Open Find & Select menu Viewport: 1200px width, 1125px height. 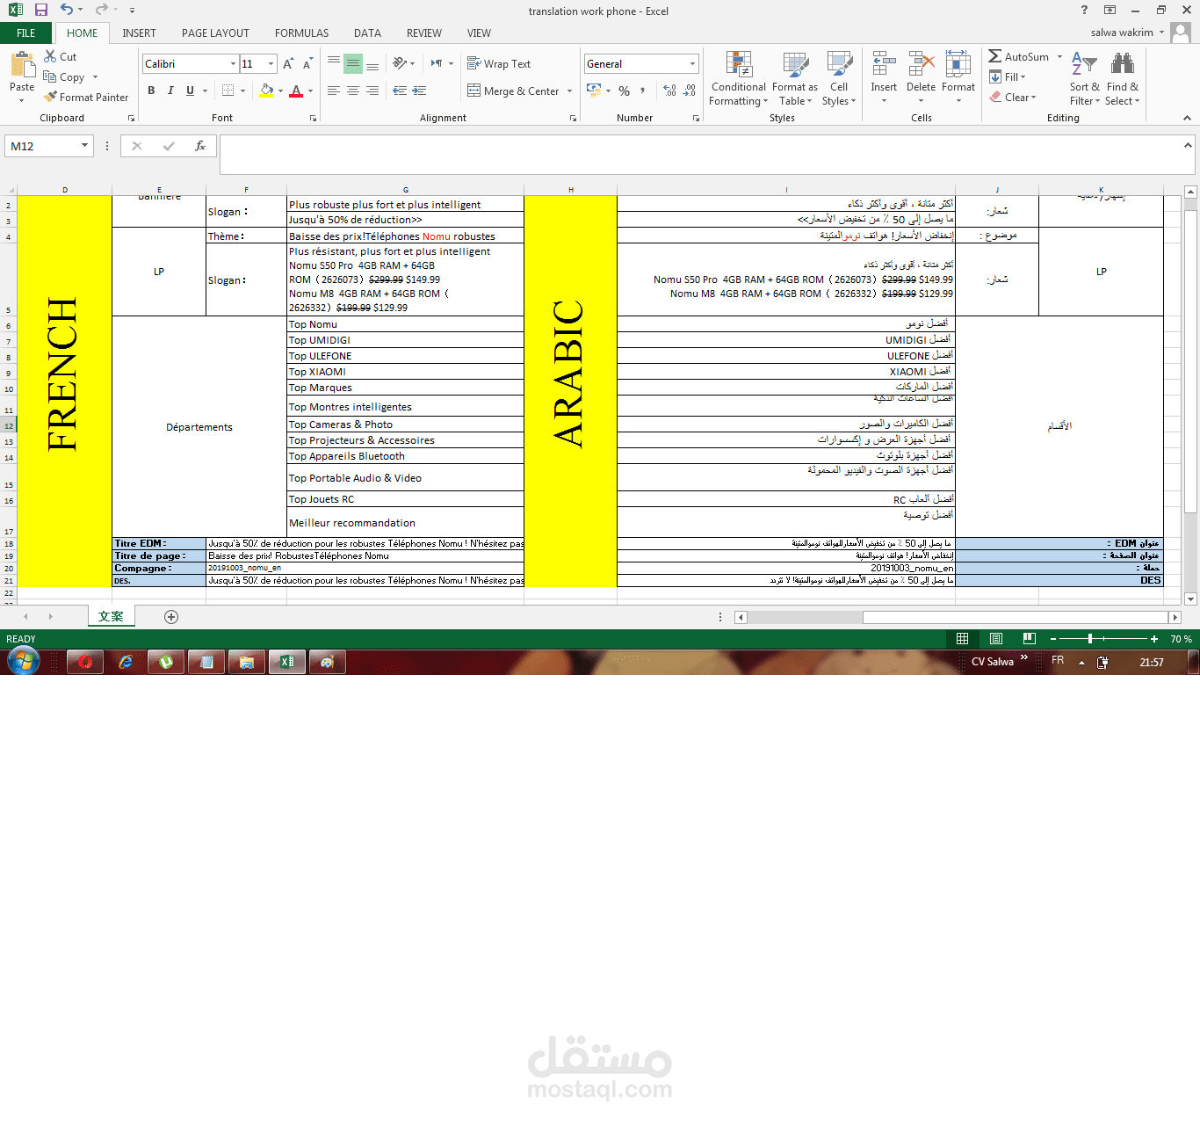tap(1122, 79)
